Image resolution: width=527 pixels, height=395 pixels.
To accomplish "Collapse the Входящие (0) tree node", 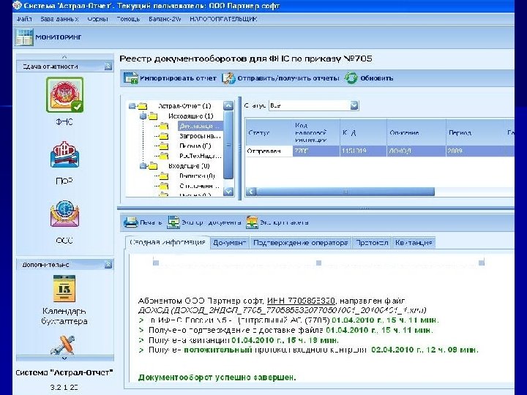I will (x=143, y=166).
